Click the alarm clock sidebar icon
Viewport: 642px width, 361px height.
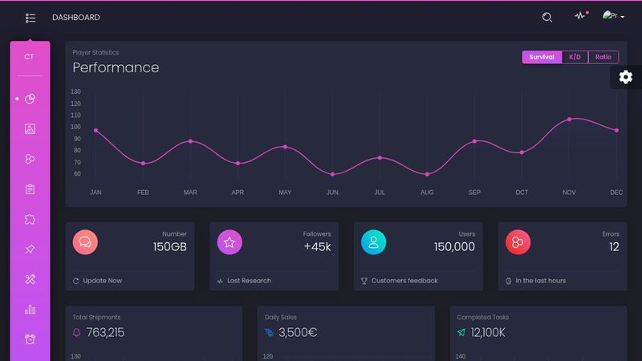pos(30,339)
